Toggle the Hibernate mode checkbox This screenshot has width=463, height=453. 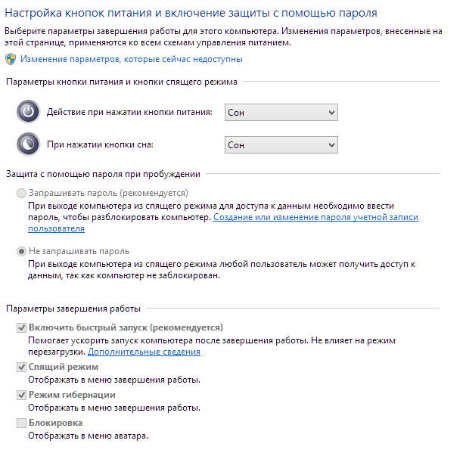coord(21,396)
